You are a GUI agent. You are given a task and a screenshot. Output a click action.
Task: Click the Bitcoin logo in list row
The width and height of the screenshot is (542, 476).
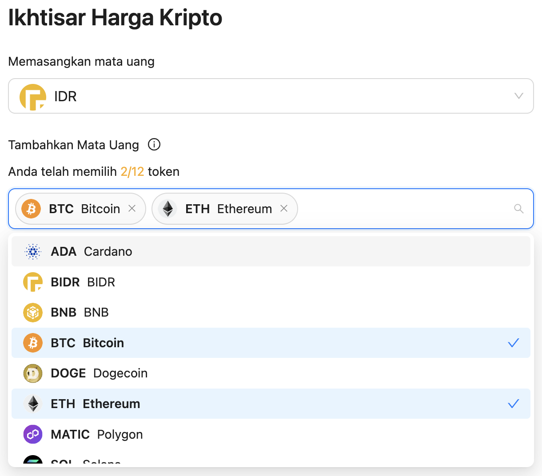click(33, 343)
